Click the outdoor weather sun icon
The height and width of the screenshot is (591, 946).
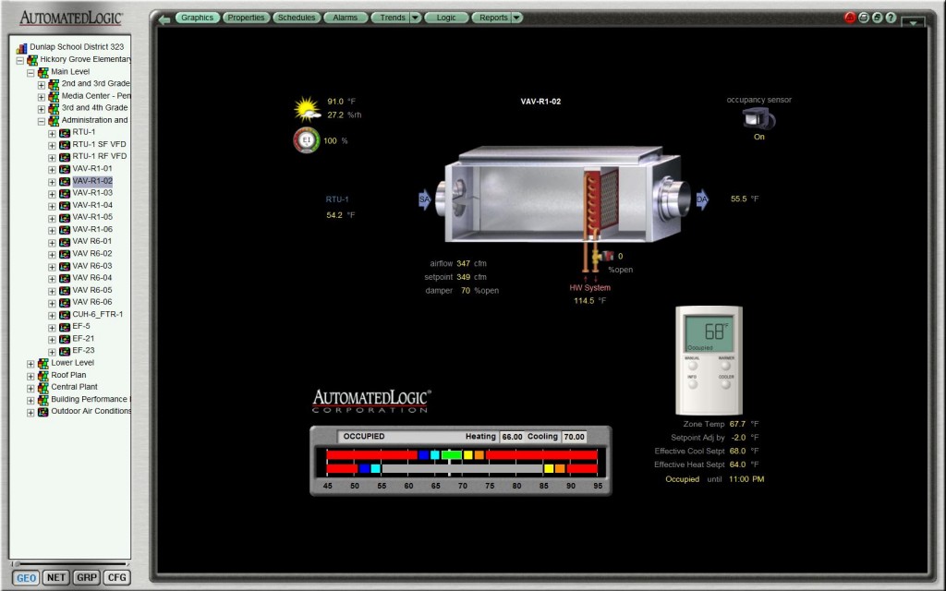coord(307,109)
